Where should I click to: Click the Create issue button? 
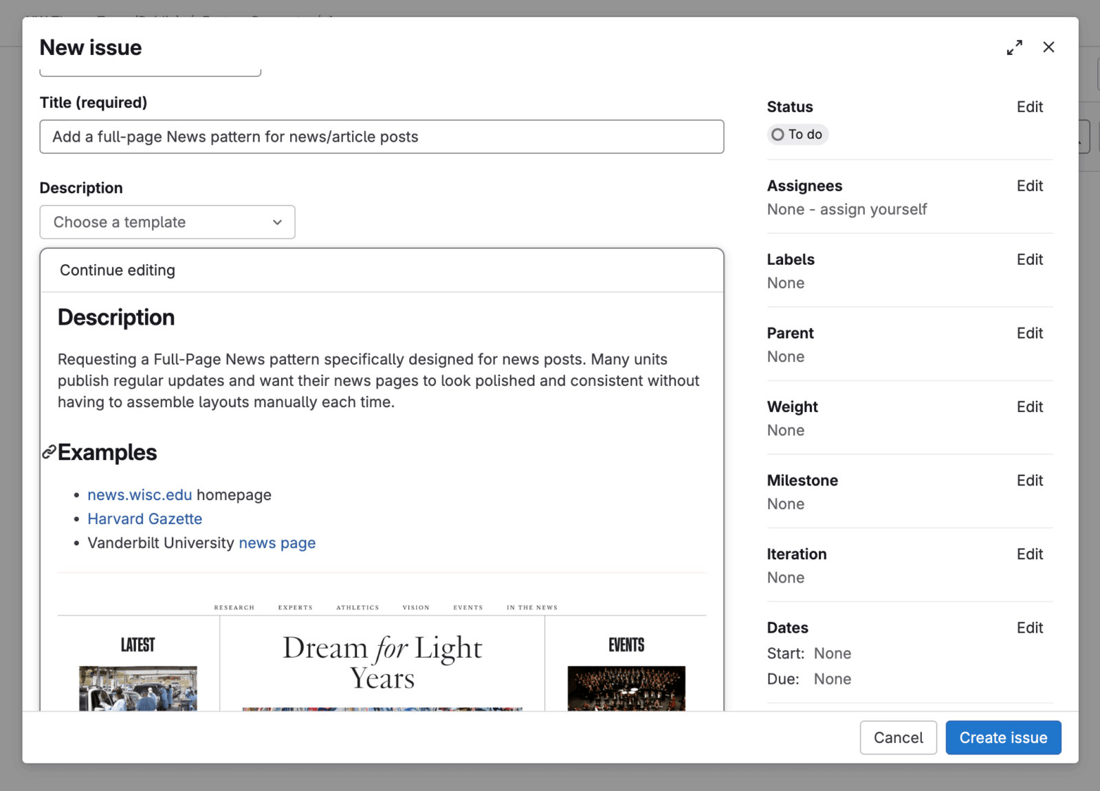[x=1003, y=737]
